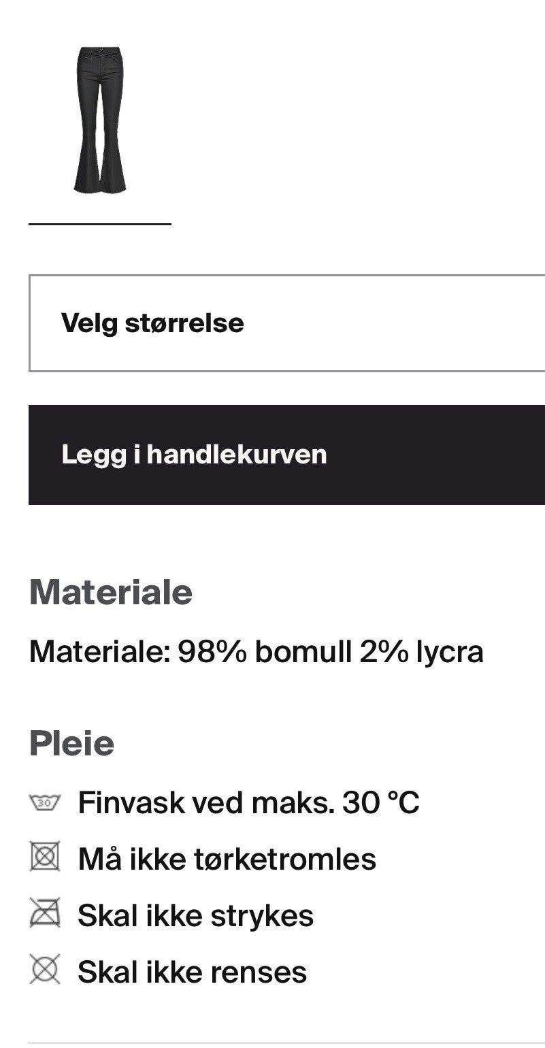545x1048 pixels.
Task: Click the Skal ikke strykes label
Action: tap(195, 915)
